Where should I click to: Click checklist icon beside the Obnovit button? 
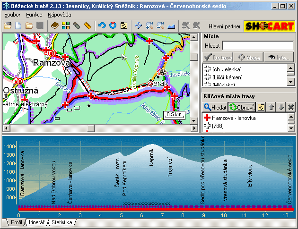[261, 107]
